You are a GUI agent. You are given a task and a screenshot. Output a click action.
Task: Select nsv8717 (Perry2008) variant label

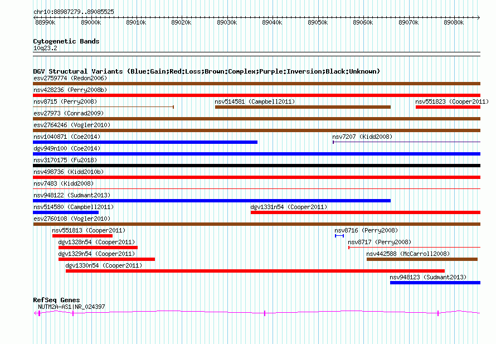[380, 242]
